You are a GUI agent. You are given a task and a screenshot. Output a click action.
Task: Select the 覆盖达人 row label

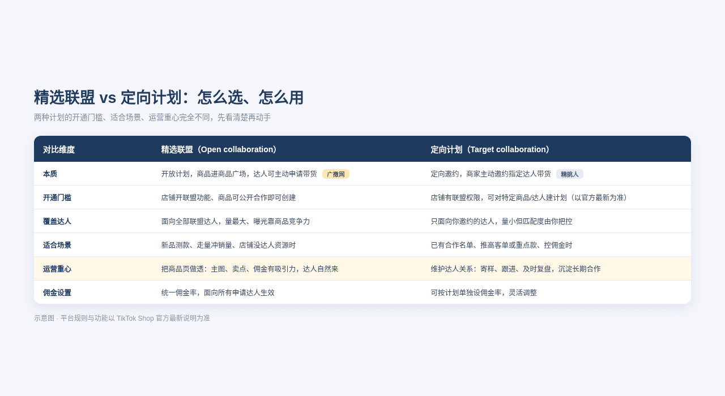click(x=57, y=221)
